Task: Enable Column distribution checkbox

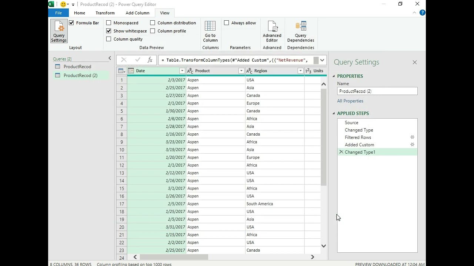Action: coord(153,23)
